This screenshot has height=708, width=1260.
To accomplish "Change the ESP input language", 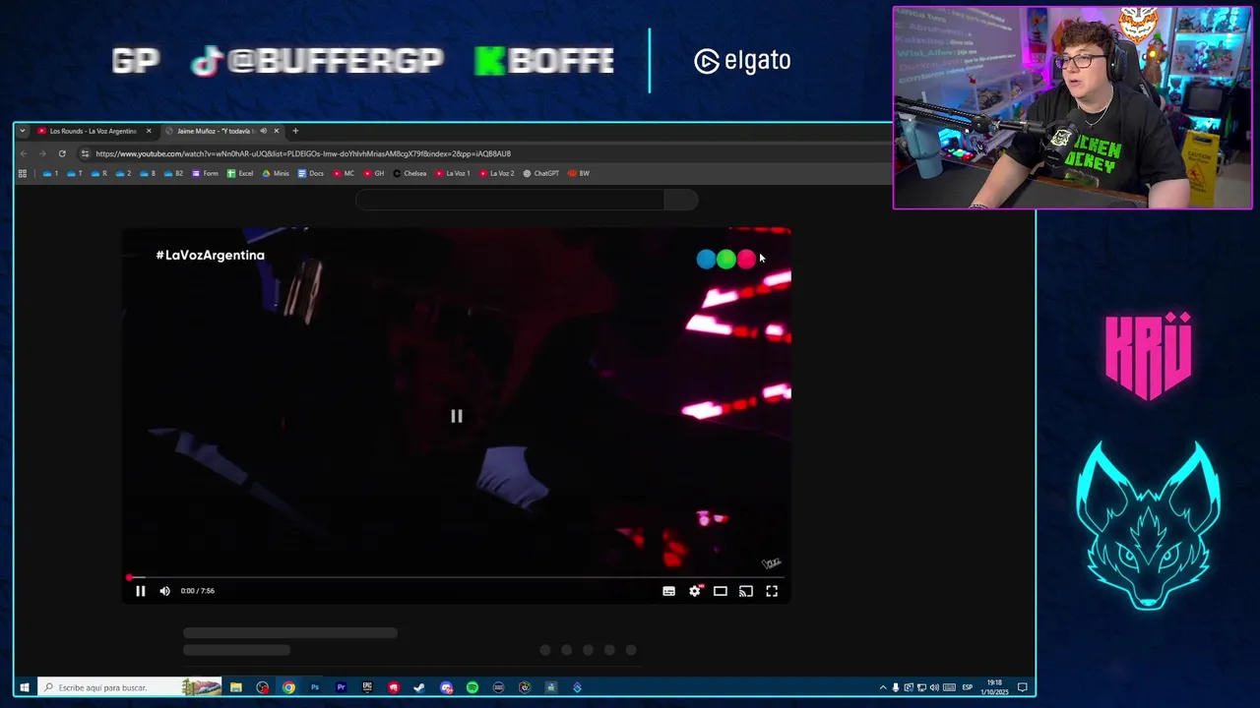I will pyautogui.click(x=967, y=687).
